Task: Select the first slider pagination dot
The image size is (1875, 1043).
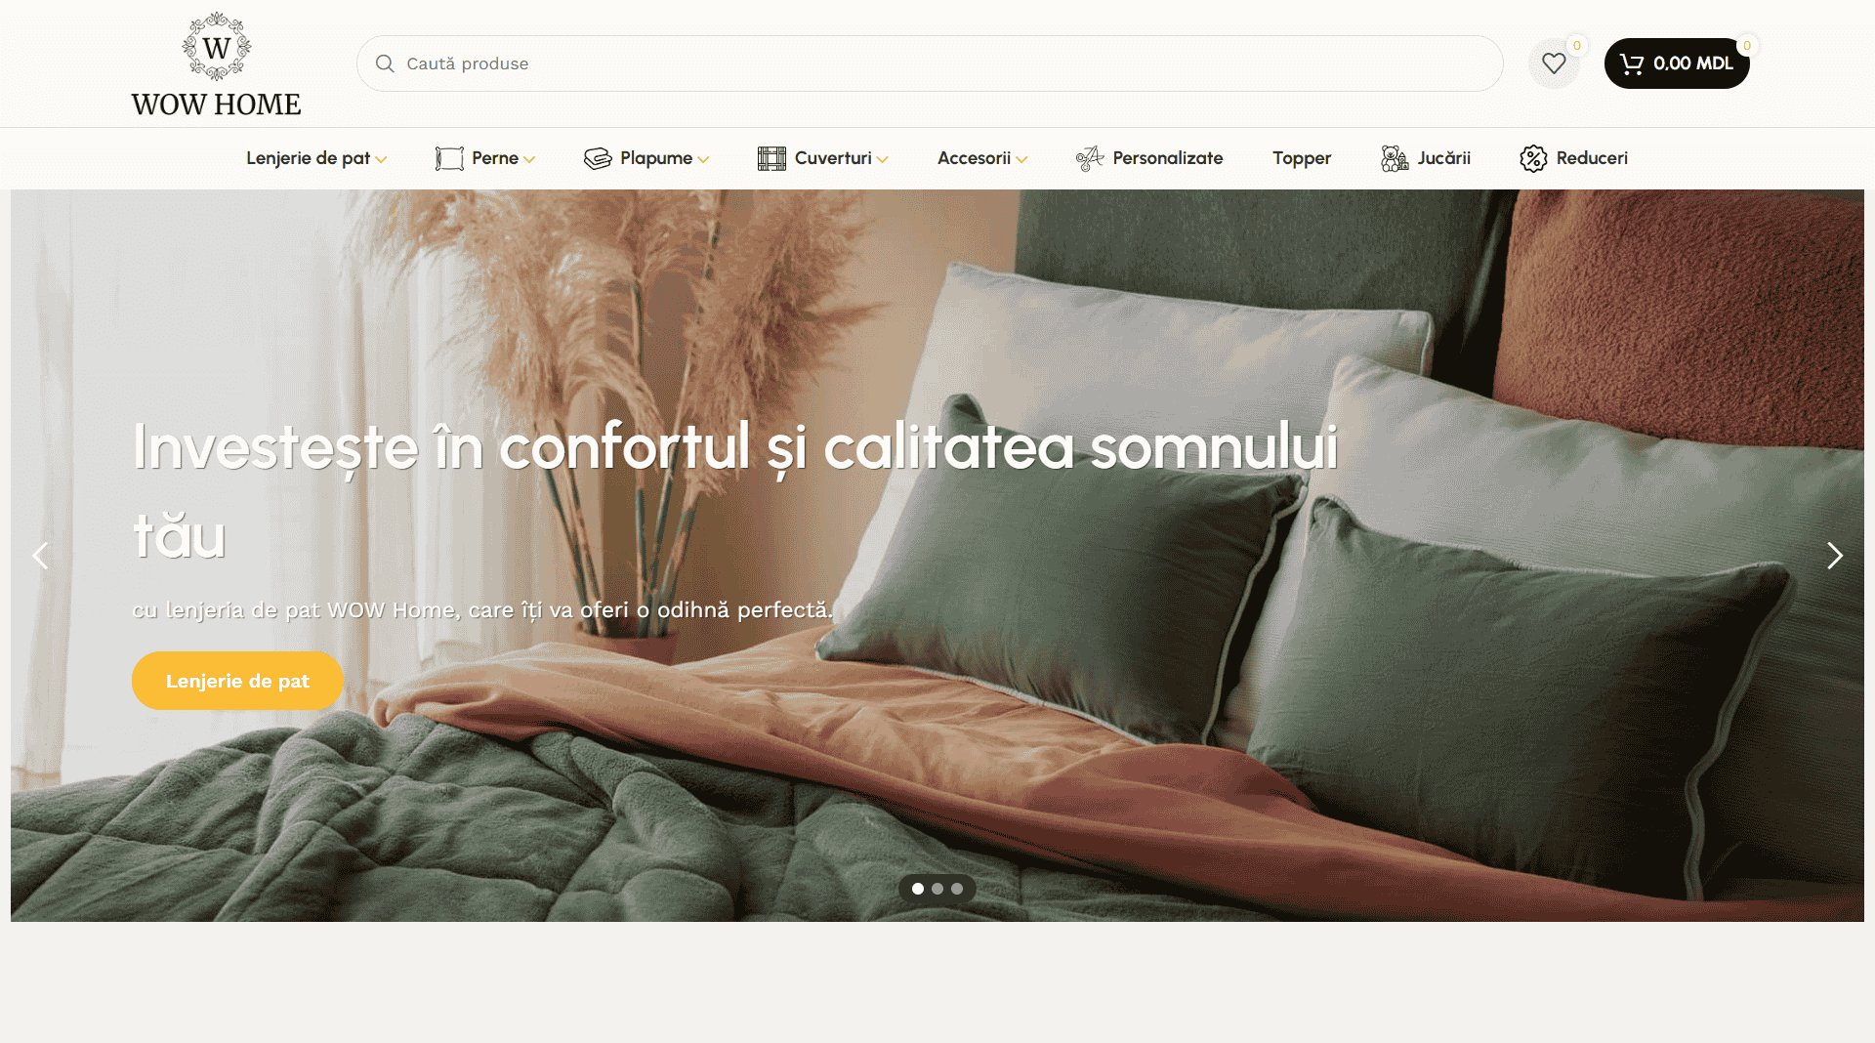Action: tap(918, 889)
